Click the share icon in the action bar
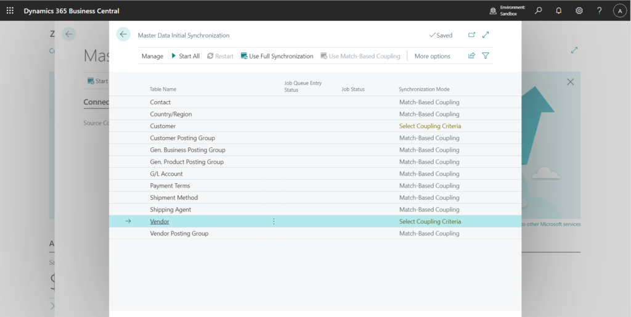The height and width of the screenshot is (317, 631). [x=471, y=56]
